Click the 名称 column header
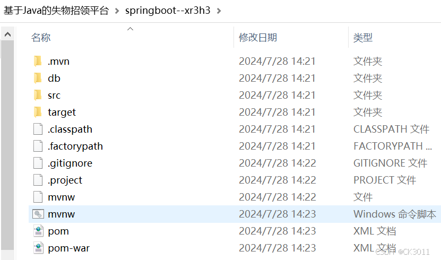The image size is (441, 260). pos(41,37)
